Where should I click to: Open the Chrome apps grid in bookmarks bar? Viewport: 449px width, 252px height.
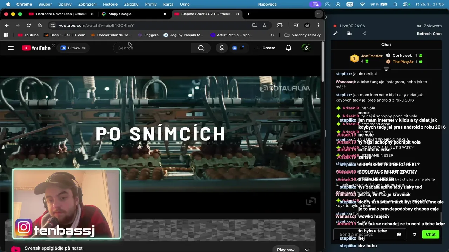pos(6,35)
